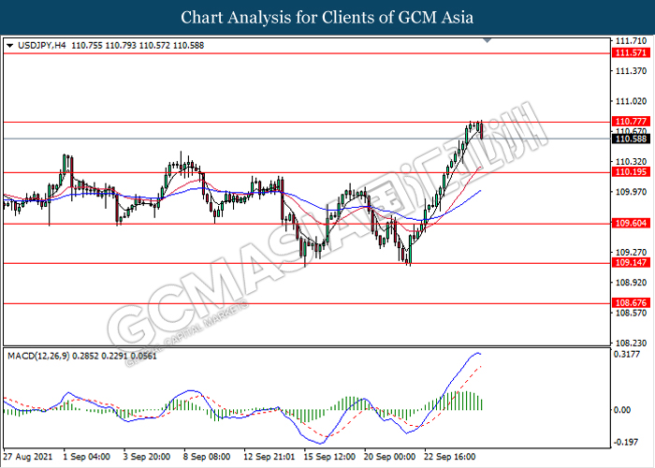Click the gray chart shift marker at top
The height and width of the screenshot is (468, 655).
[487, 41]
